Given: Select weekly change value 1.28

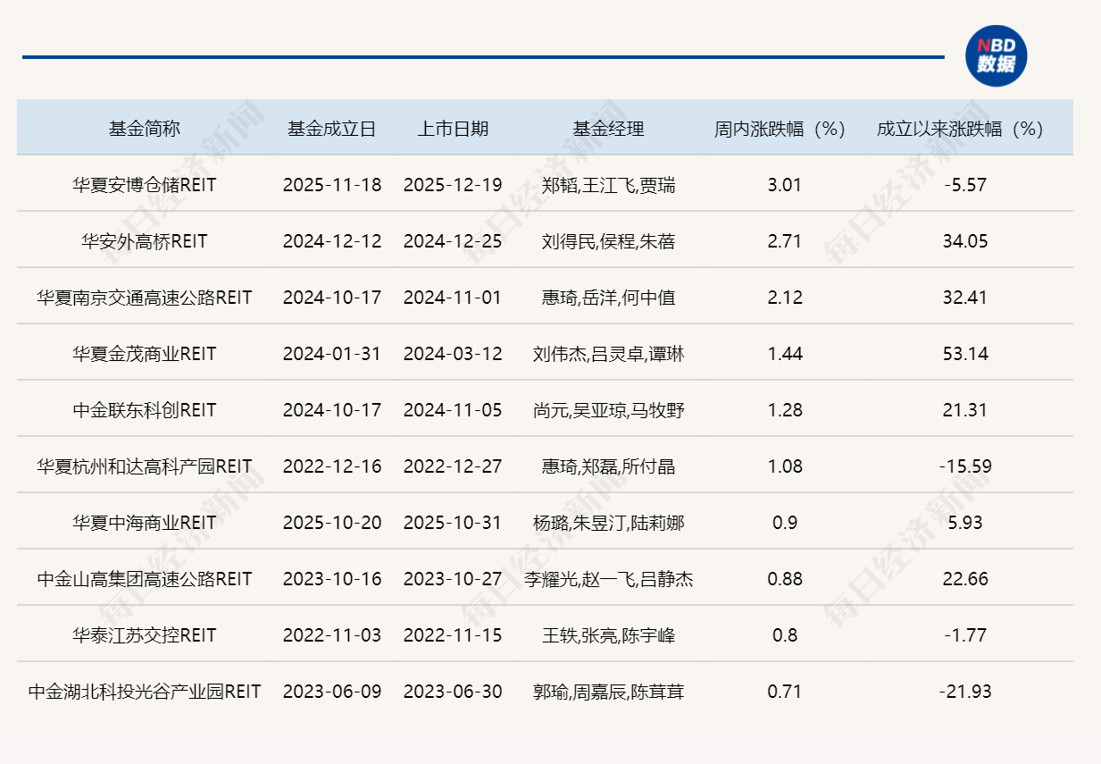Looking at the screenshot, I should pos(785,410).
